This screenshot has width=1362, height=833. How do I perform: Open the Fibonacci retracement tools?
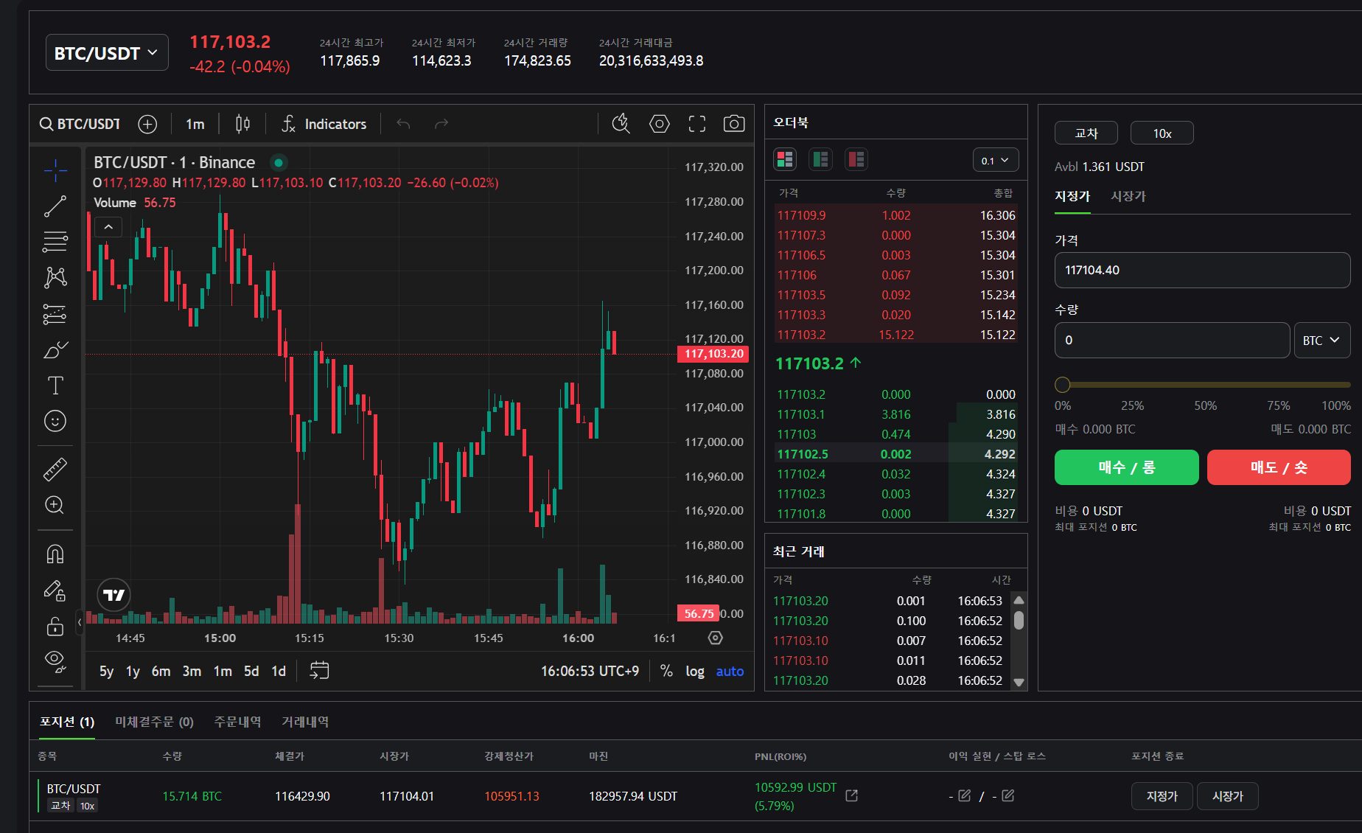(55, 242)
